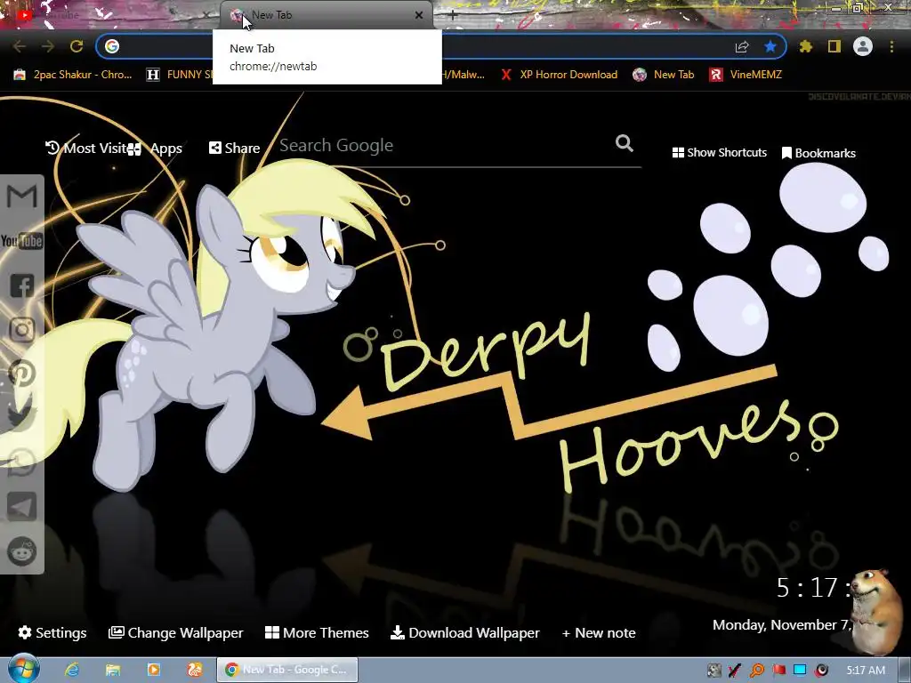Screen dimensions: 911x683
Task: Click Show Shortcuts
Action: 719,153
